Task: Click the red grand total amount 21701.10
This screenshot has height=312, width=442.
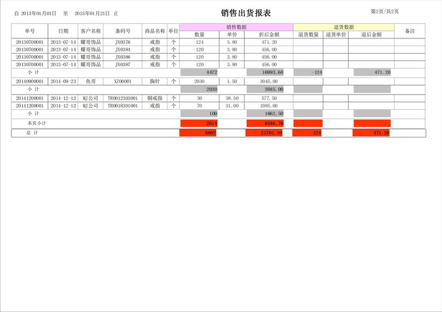Action: point(264,133)
